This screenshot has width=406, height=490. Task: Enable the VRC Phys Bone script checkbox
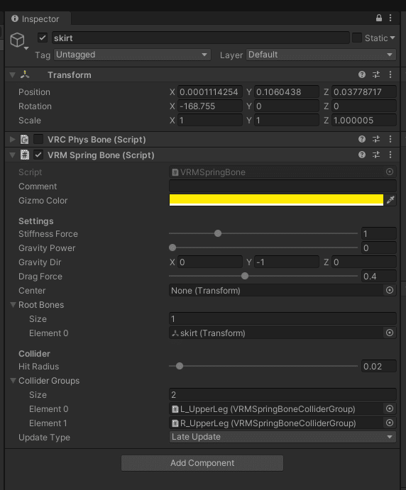coord(38,139)
